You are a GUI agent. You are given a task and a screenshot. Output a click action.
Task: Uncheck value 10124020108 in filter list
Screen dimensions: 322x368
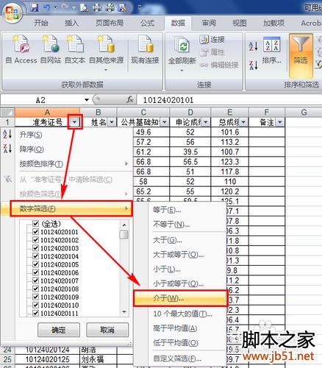[x=36, y=289]
